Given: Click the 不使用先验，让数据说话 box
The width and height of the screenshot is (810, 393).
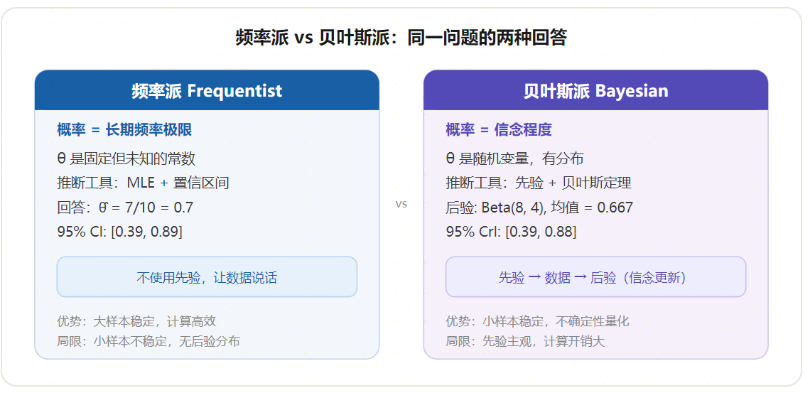Looking at the screenshot, I should click(x=207, y=277).
